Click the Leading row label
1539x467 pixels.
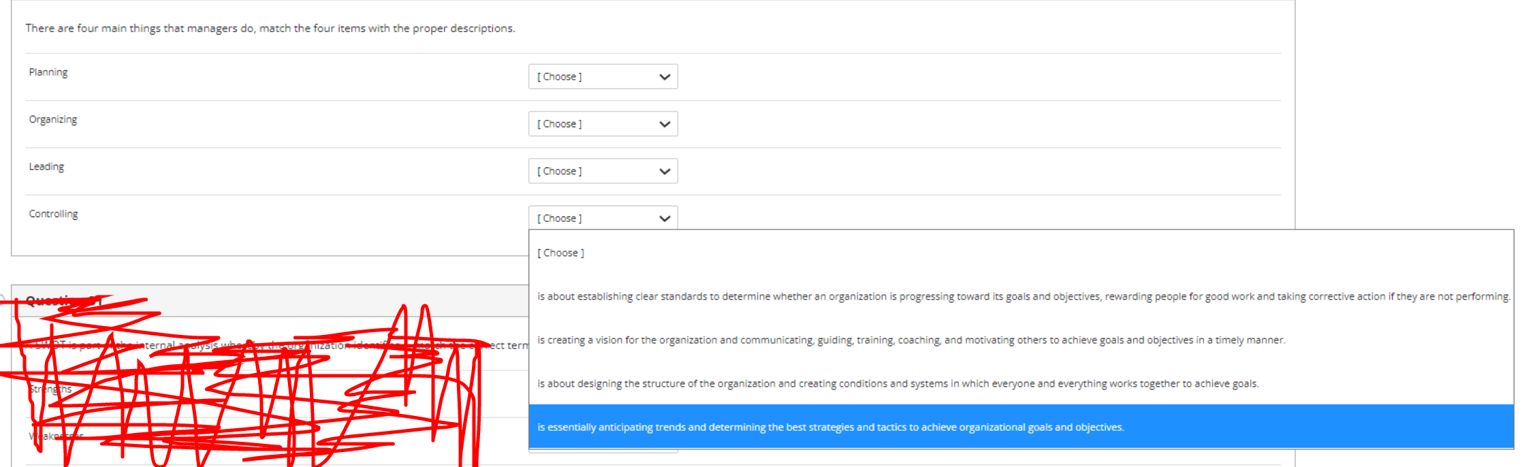coord(46,166)
